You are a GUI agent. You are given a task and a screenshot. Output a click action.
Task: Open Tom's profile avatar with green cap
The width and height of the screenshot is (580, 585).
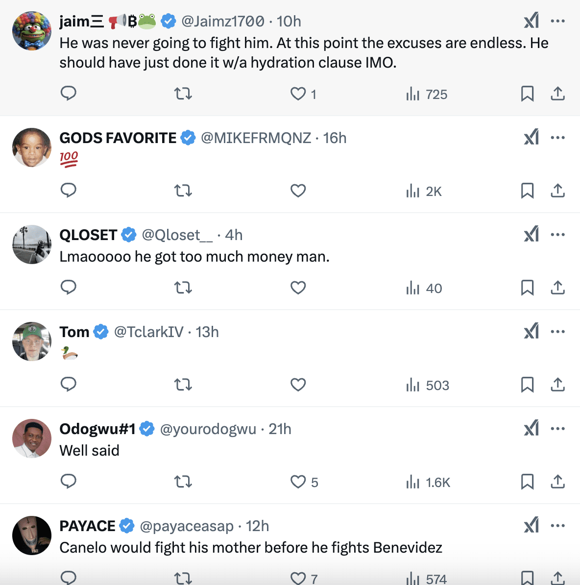(32, 341)
